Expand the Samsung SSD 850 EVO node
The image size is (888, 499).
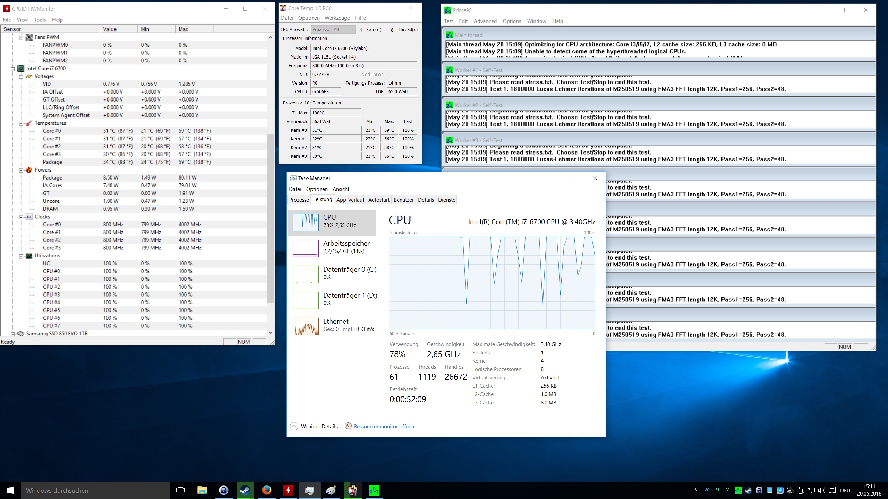coord(13,334)
